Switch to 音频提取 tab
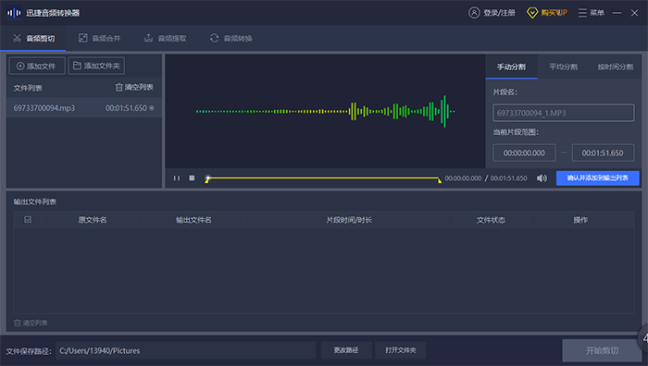 click(x=165, y=39)
